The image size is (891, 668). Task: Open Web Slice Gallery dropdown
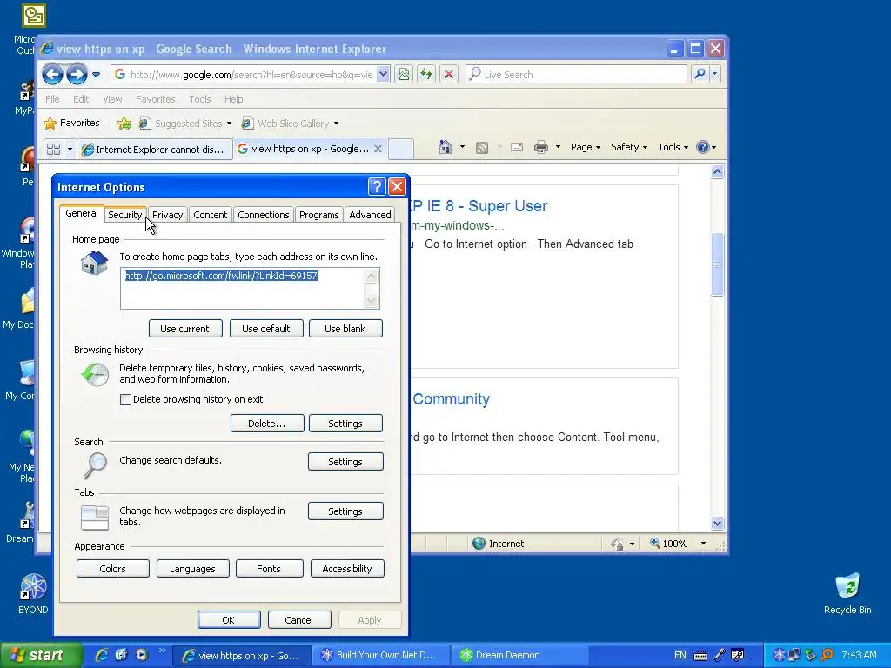[290, 124]
